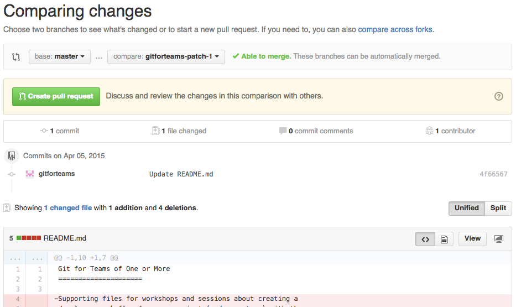
Task: Click the README.md file name in diff header
Action: (x=65, y=238)
